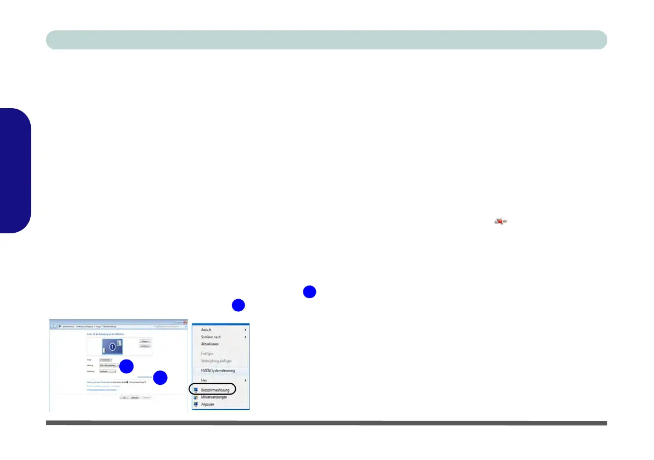Expand the Sortieren nach submenu arrow
The height and width of the screenshot is (460, 654).
coord(245,336)
